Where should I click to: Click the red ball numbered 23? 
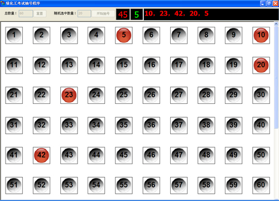pyautogui.click(x=69, y=95)
